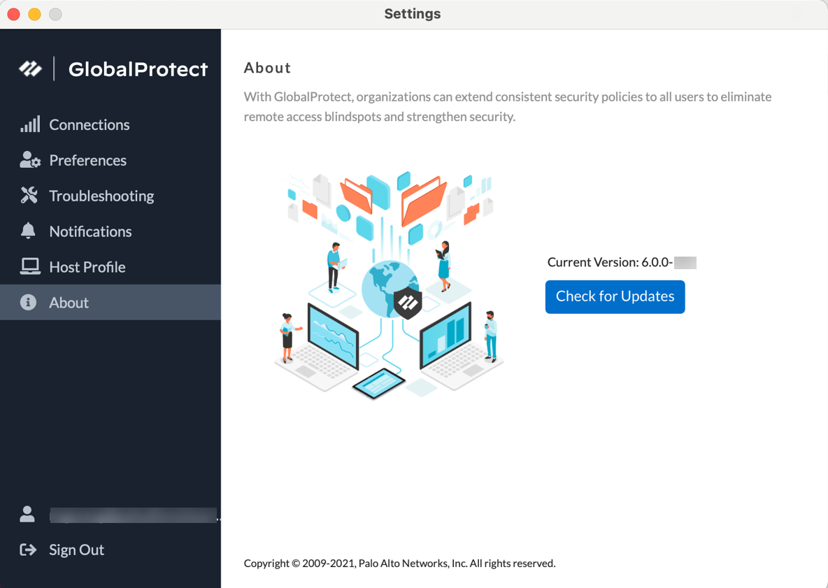The width and height of the screenshot is (828, 588).
Task: Switch to the Preferences section
Action: point(87,160)
